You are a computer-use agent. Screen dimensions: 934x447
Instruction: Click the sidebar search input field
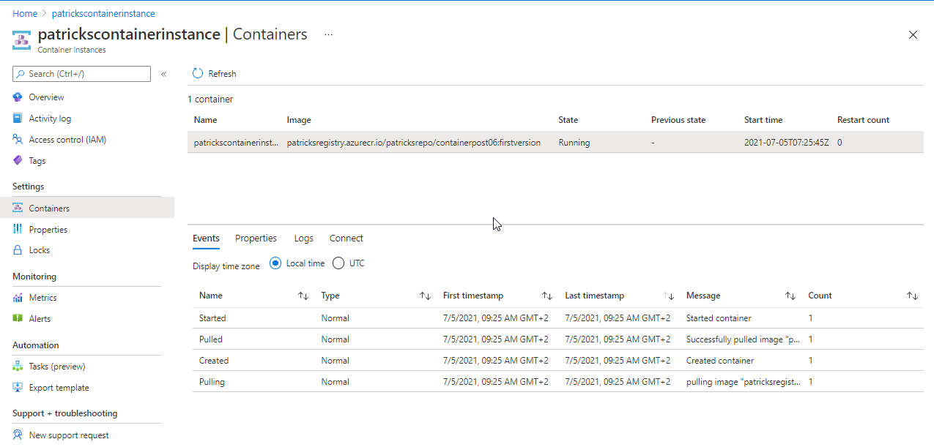pyautogui.click(x=81, y=74)
